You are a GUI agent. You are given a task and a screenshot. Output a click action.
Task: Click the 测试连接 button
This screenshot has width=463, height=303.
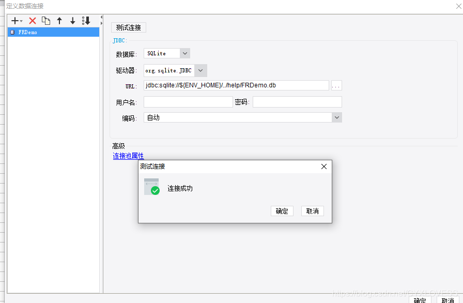129,27
